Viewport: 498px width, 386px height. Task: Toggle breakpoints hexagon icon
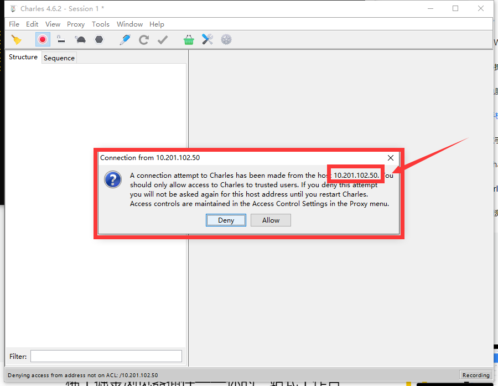point(100,39)
